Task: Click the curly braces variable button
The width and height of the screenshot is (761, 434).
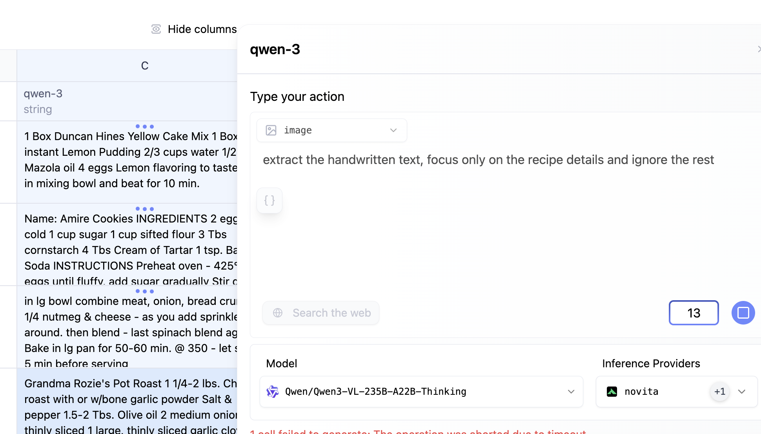Action: 269,201
